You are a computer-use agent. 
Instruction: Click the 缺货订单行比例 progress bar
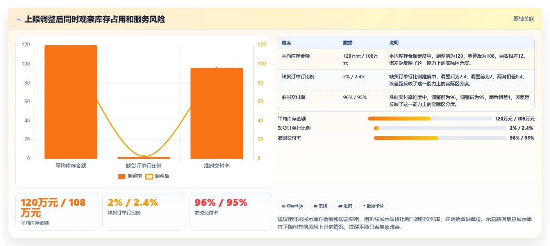440,128
